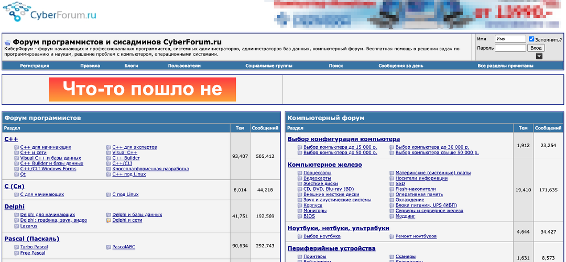Screen dimensions: 566x262
Task: Open Социальные группы in the navigation bar
Action: coord(269,66)
